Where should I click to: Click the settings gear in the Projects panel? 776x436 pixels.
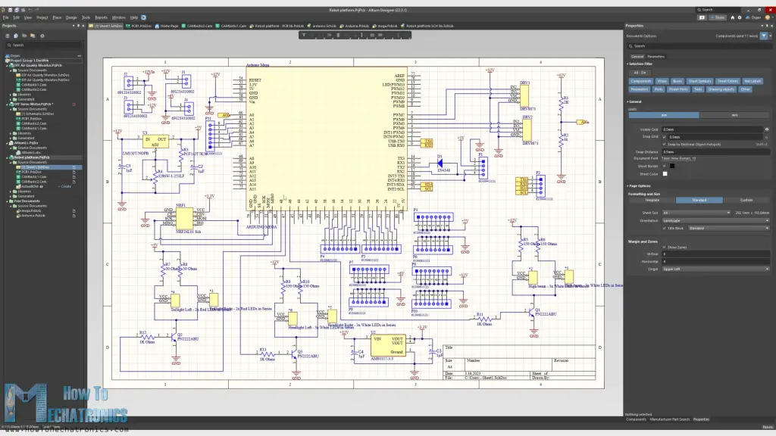click(x=42, y=36)
